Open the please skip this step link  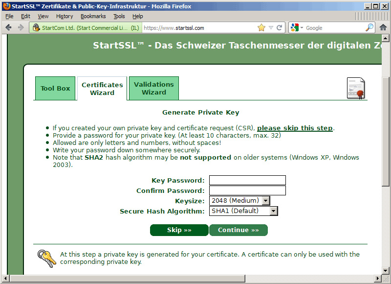tap(295, 128)
